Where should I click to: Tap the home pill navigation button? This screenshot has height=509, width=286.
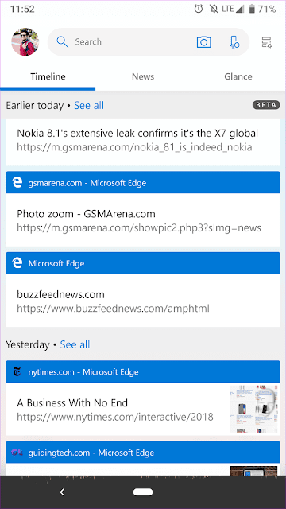point(143,492)
